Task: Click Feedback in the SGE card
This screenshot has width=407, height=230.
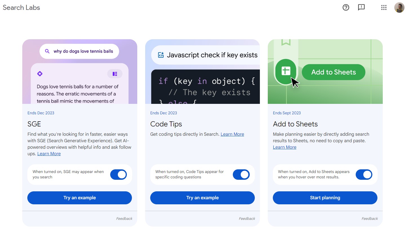Action: coord(124,219)
